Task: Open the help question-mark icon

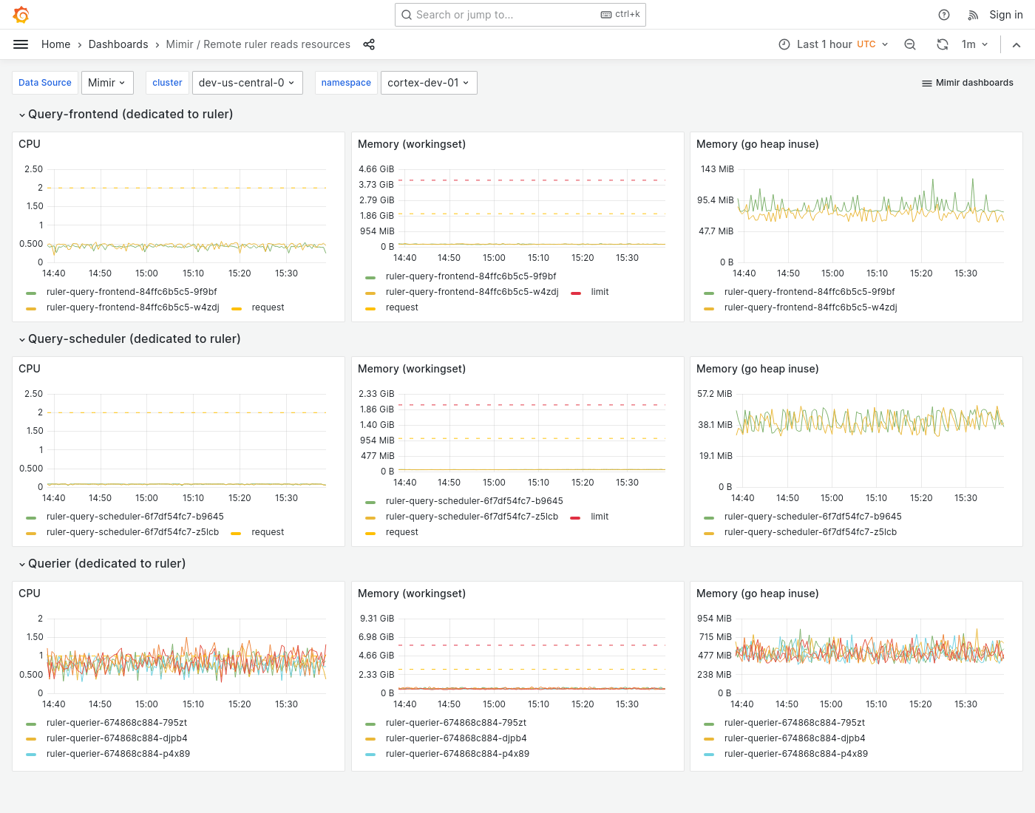Action: 943,15
